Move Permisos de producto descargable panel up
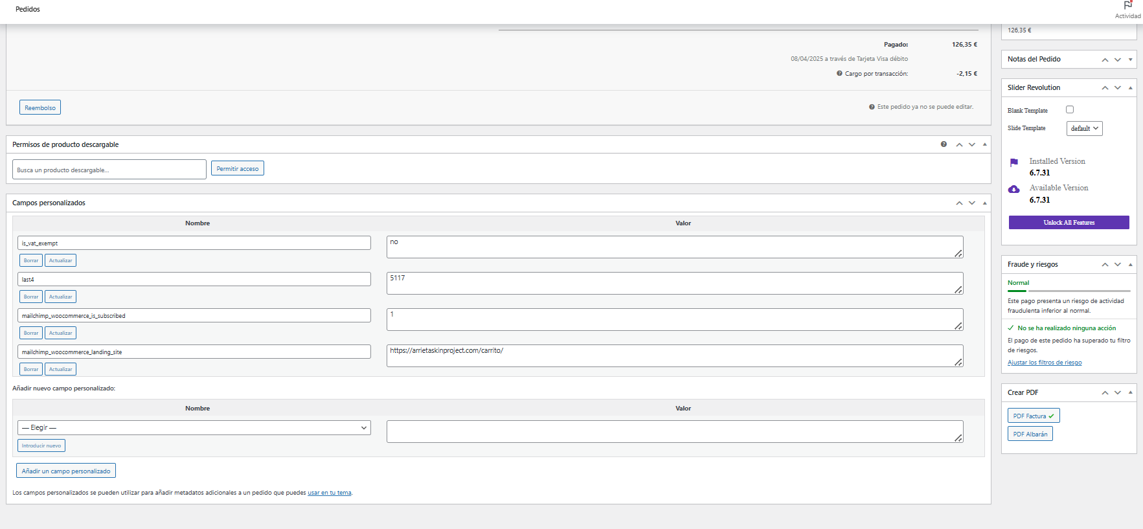This screenshot has width=1143, height=529. coord(959,144)
